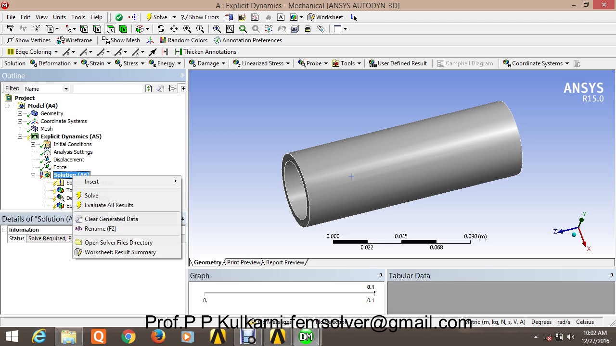Click the Label tag tool icon
This screenshot has height=346, width=616.
pyautogui.click(x=10, y=29)
